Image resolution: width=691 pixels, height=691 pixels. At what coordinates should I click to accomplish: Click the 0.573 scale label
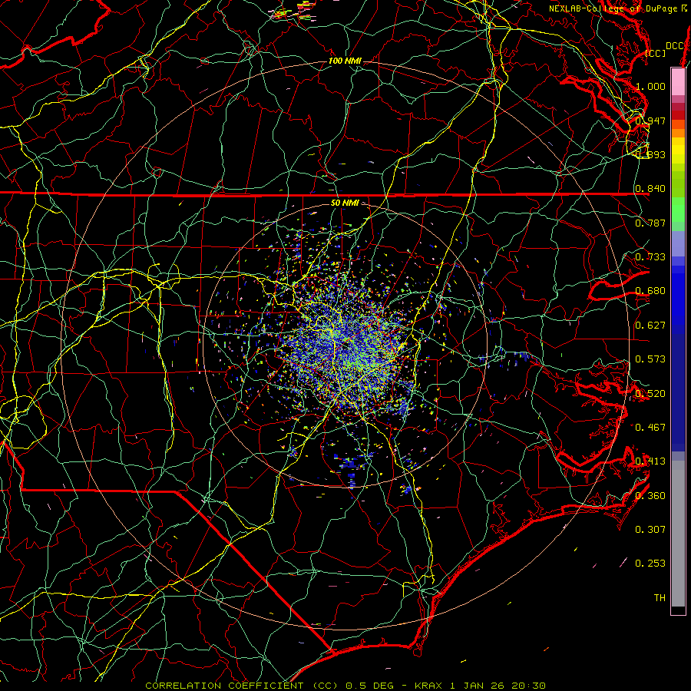[x=650, y=359]
